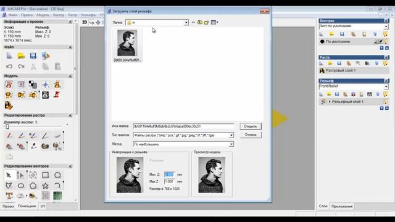
Task: Open the Вектор menu
Action: tap(59, 15)
